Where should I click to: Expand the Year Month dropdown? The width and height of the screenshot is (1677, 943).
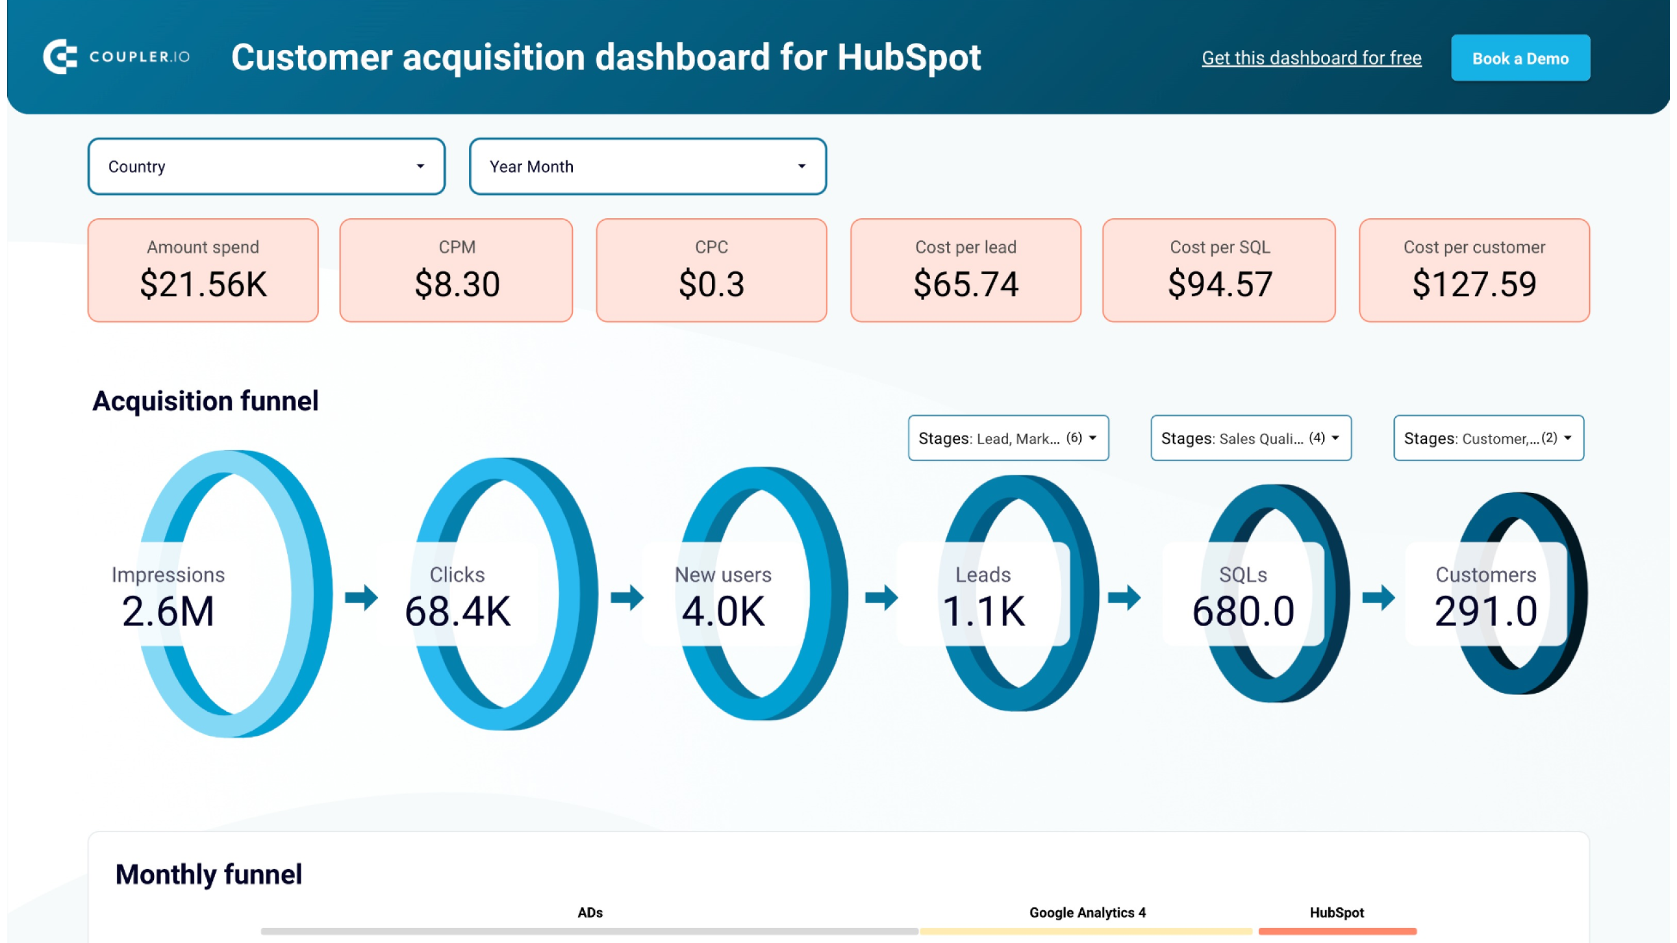[x=647, y=167]
